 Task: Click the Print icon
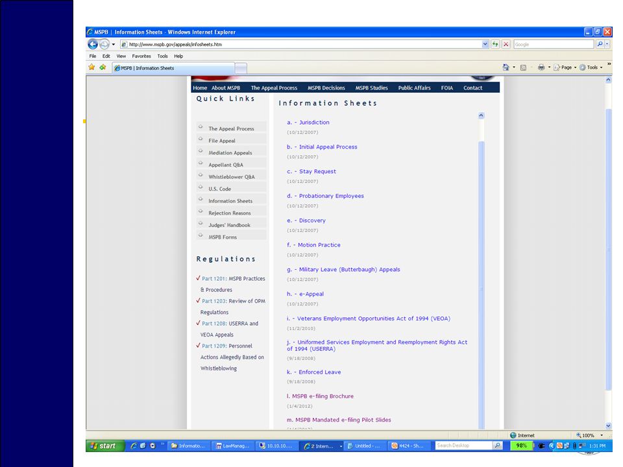[541, 67]
